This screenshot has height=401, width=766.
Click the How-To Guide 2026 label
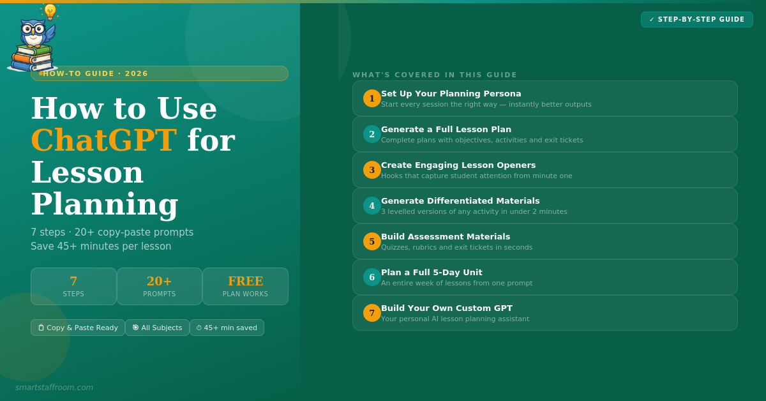[x=160, y=73]
